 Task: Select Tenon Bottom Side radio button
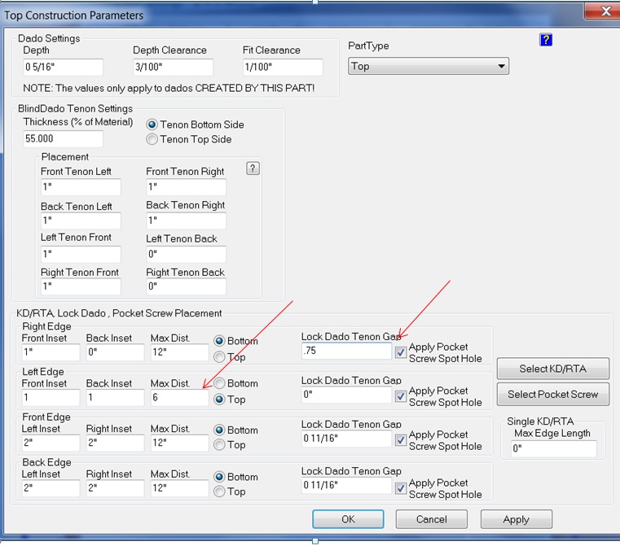pyautogui.click(x=152, y=124)
